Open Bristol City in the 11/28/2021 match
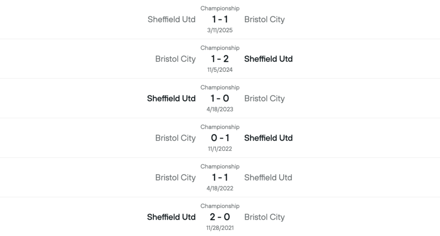This screenshot has height=236, width=440. pos(264,217)
